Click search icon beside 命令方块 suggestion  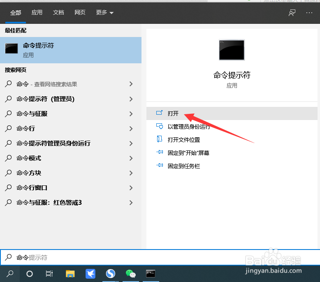pos(8,173)
